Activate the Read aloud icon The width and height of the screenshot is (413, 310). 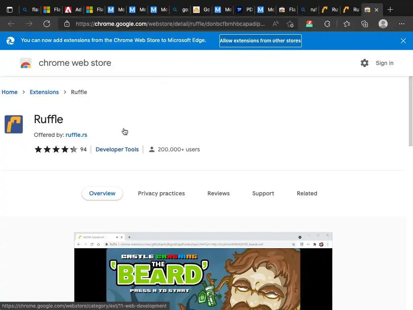[275, 24]
